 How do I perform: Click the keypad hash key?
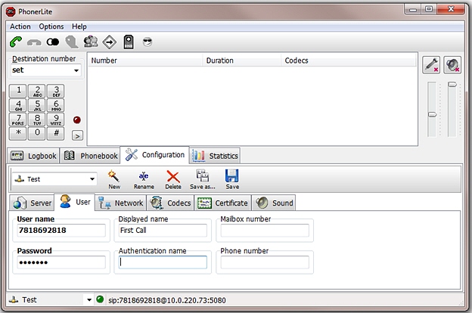pyautogui.click(x=56, y=133)
